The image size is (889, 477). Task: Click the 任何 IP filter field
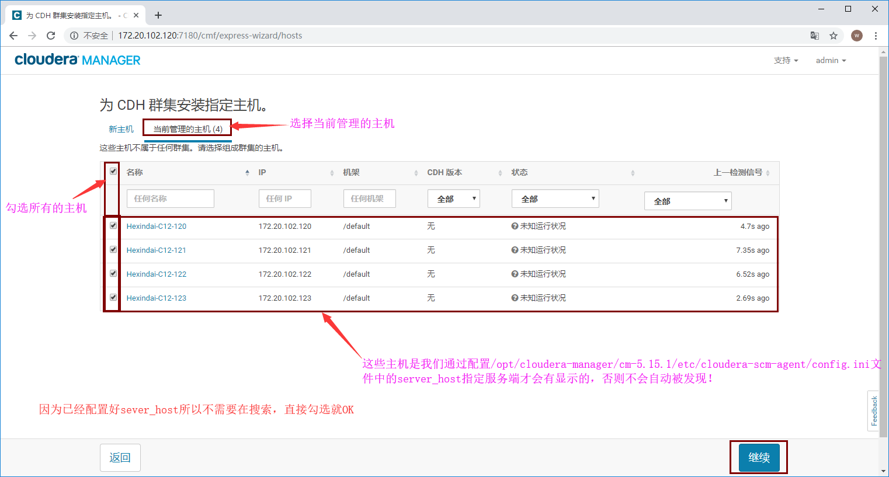click(x=285, y=199)
